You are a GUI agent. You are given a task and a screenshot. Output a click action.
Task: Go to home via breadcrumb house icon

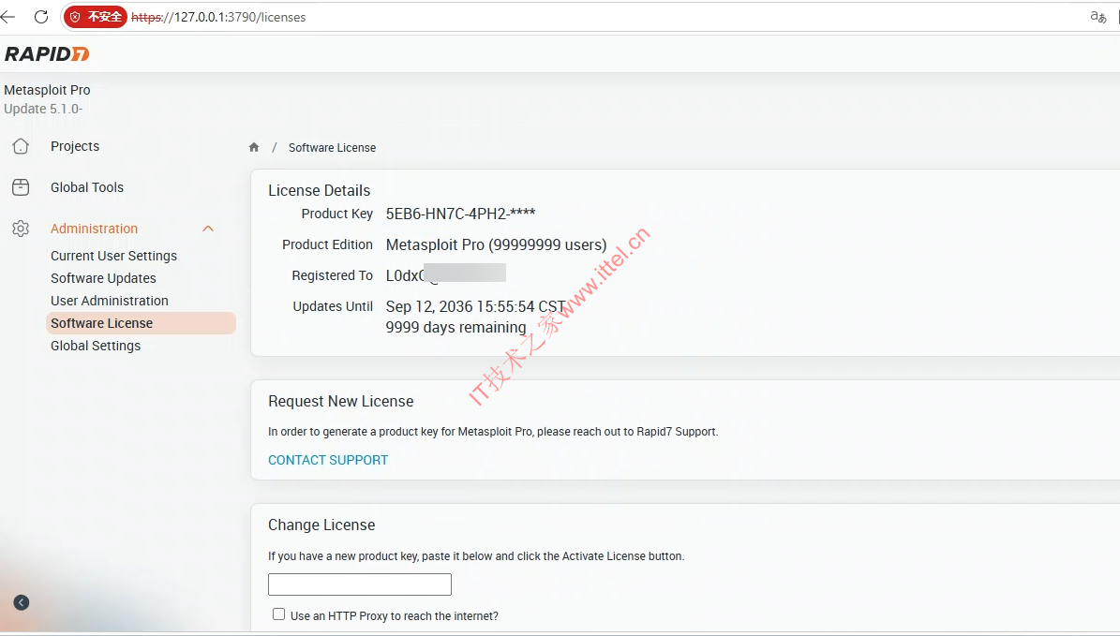pyautogui.click(x=254, y=147)
